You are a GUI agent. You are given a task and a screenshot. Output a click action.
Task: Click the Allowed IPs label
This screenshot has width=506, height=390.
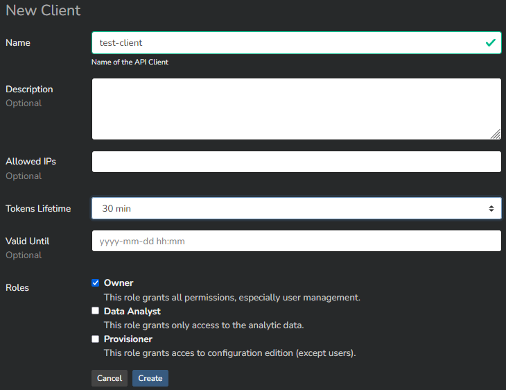click(x=30, y=161)
